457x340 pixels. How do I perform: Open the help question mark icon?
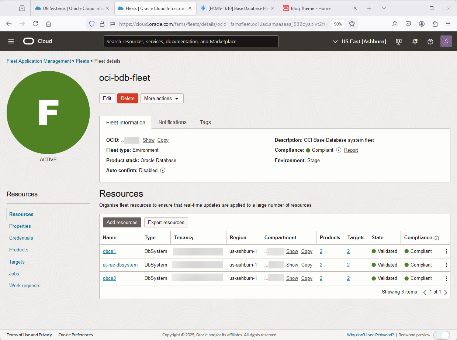[x=430, y=41]
